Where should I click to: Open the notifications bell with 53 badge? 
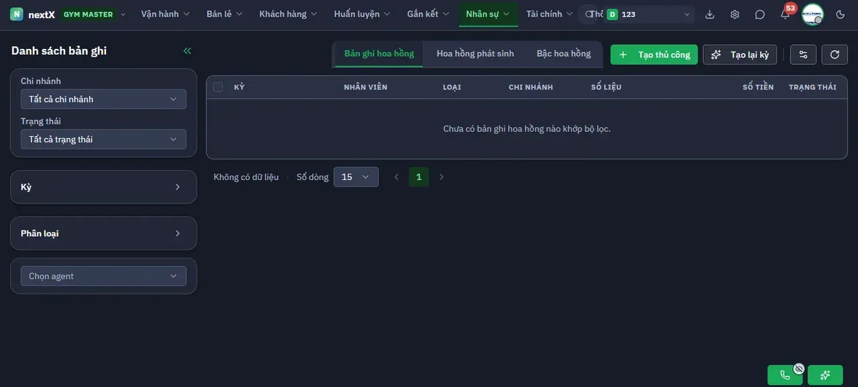[785, 14]
